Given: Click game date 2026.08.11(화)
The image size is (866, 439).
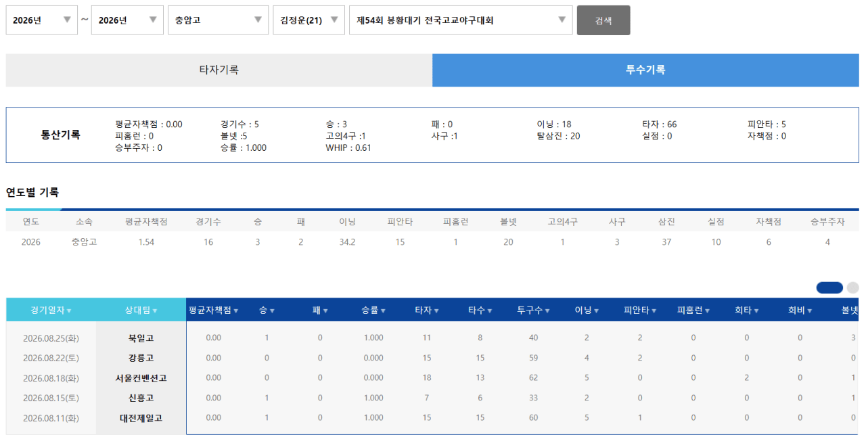Looking at the screenshot, I should pos(51,418).
